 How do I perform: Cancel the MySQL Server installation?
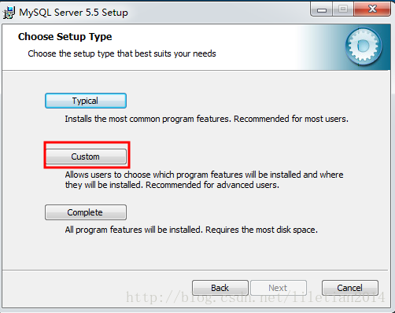click(350, 288)
